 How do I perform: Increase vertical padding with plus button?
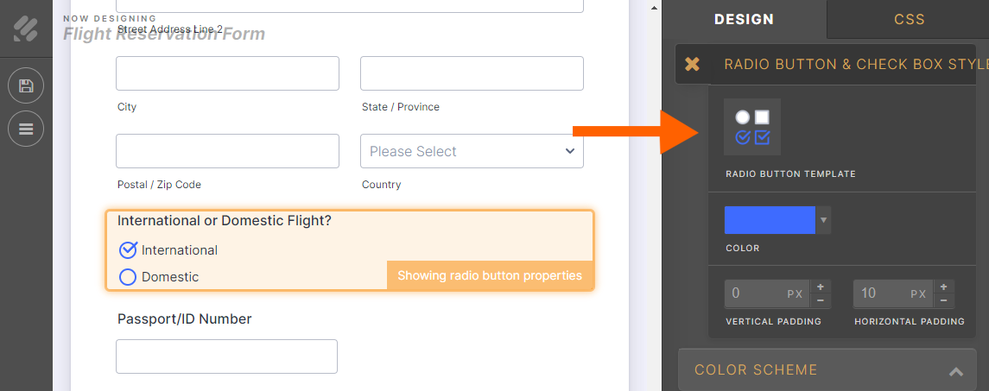pos(820,287)
